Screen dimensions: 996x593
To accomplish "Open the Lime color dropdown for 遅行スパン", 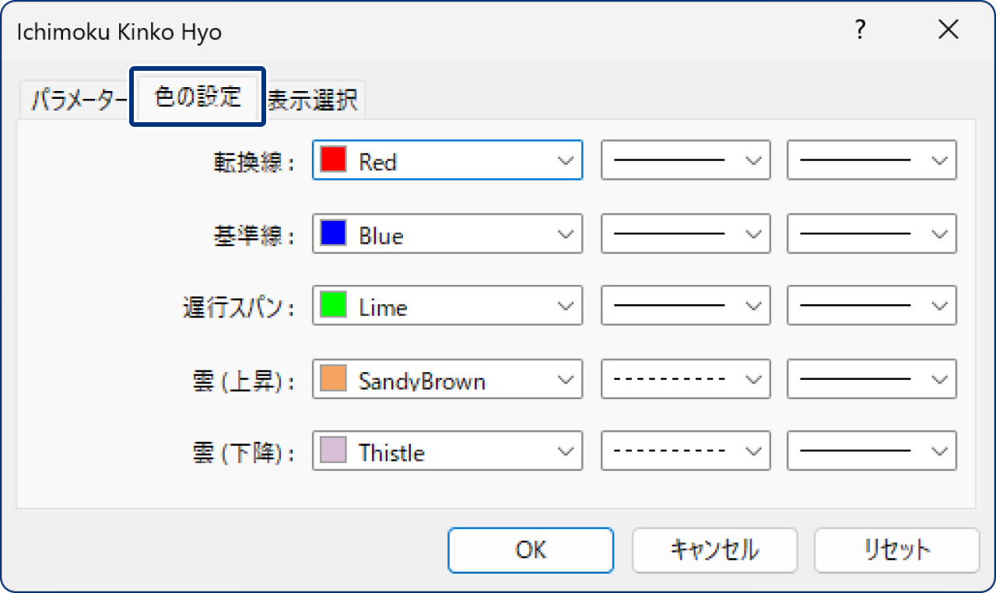I will pos(447,306).
